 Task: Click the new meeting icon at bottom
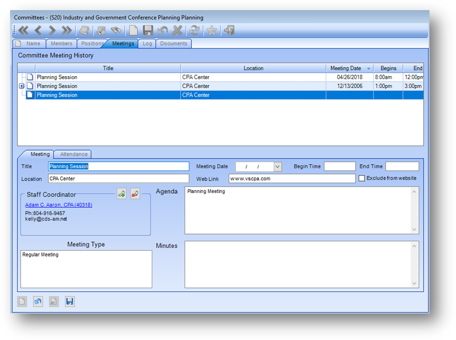click(22, 301)
